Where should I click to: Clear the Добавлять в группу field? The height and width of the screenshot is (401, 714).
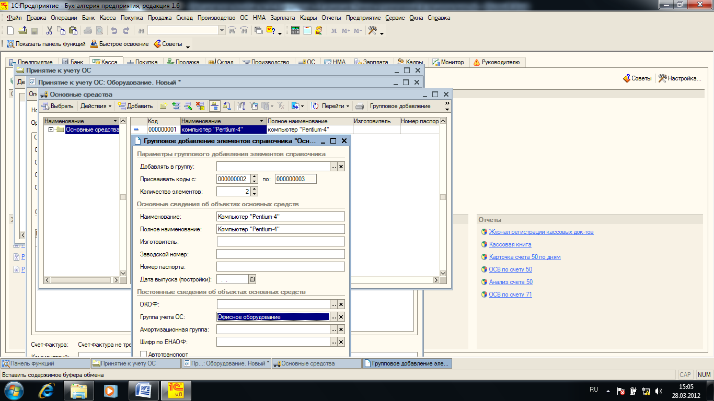[341, 167]
